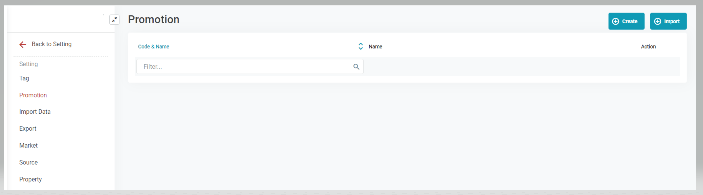Collapse the sidebar with the shrink arrows icon
The image size is (703, 195).
click(x=114, y=20)
